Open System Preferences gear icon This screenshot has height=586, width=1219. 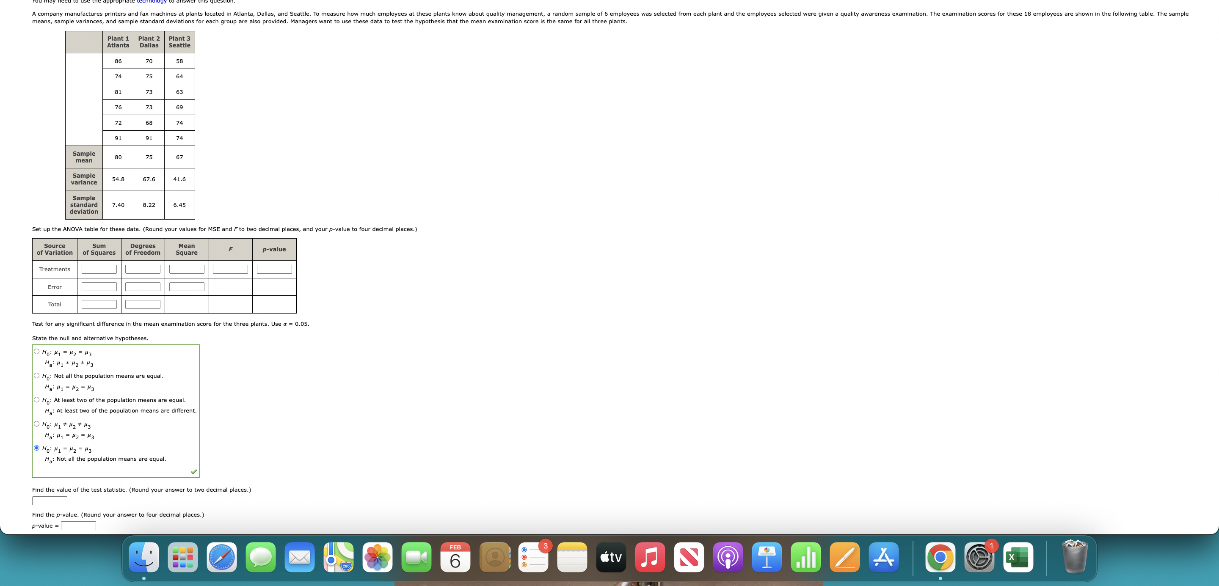click(x=979, y=557)
